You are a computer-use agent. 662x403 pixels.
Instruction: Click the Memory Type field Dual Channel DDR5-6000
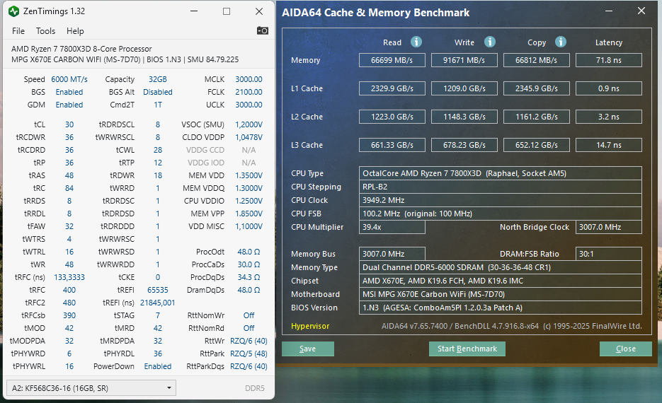point(501,267)
